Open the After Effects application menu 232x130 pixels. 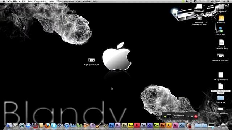pyautogui.click(x=14, y=1)
